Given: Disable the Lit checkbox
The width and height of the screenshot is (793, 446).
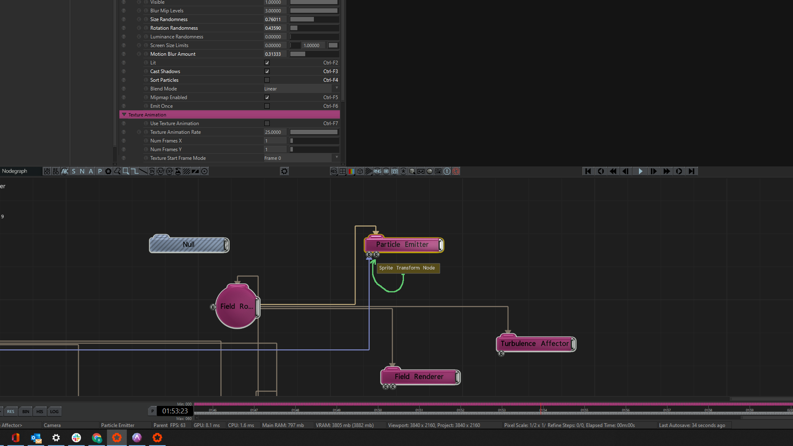Looking at the screenshot, I should point(267,63).
